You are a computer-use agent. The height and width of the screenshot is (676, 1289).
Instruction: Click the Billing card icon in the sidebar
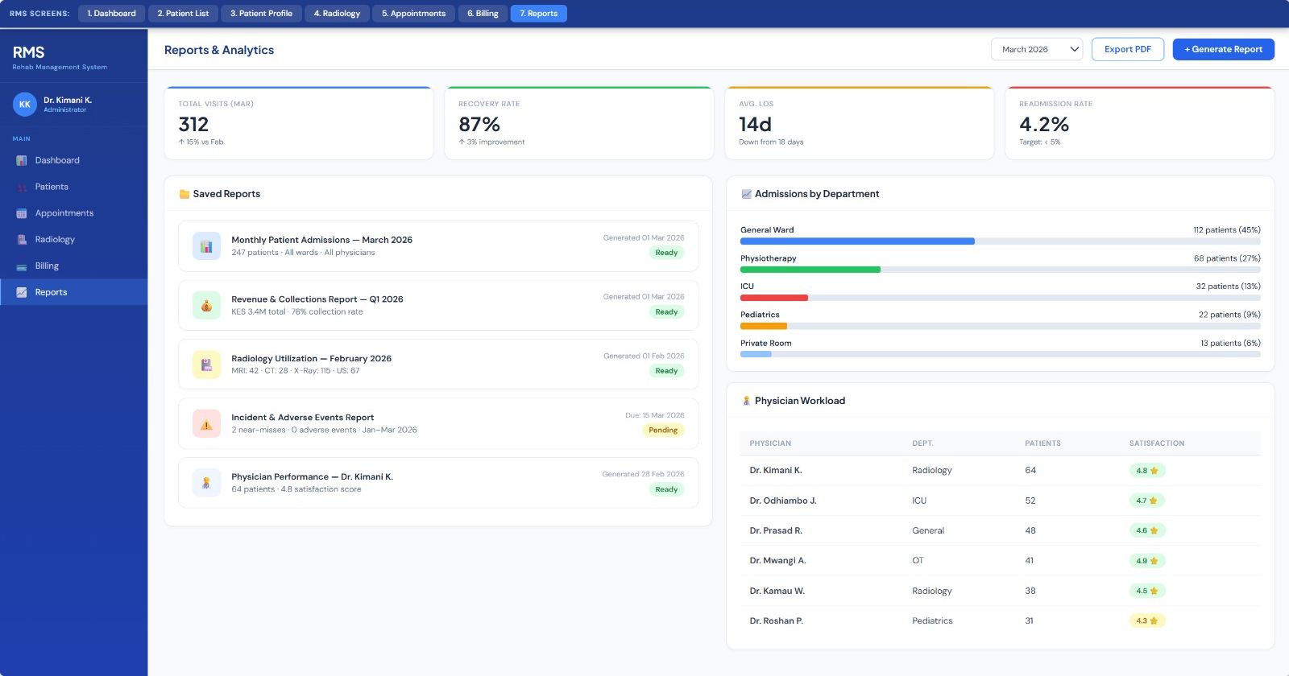tap(22, 266)
